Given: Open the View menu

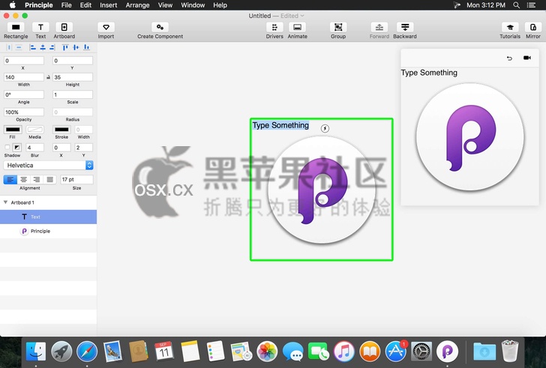Looking at the screenshot, I should pos(165,5).
